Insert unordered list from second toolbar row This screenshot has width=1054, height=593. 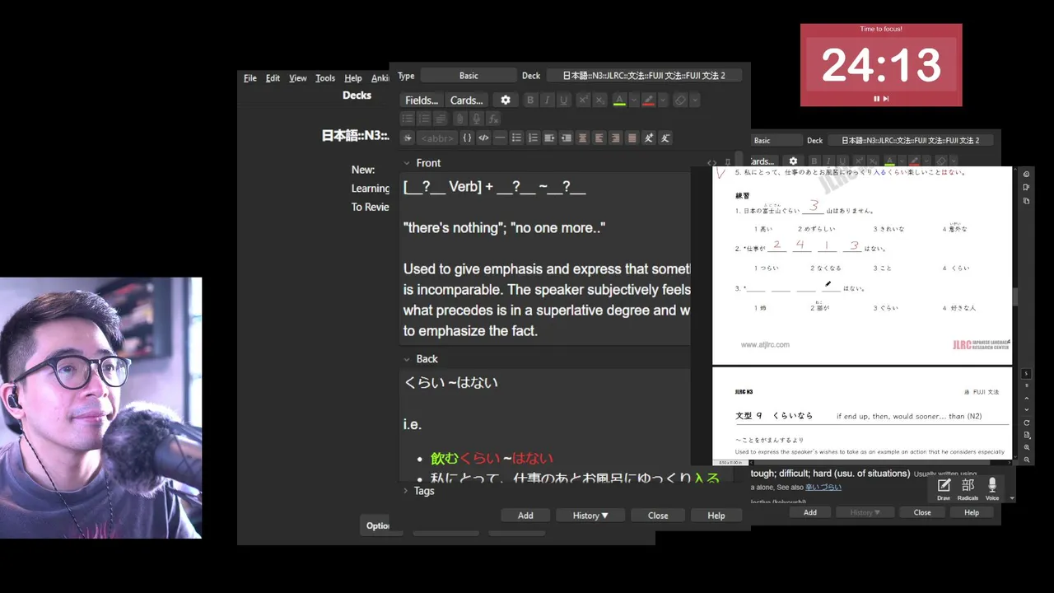tap(408, 119)
